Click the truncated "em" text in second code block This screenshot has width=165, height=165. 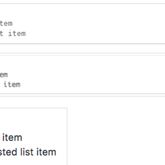click(x=4, y=75)
